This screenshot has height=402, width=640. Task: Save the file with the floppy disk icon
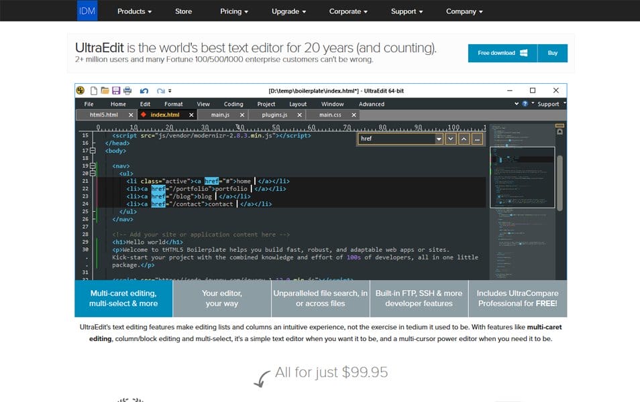[x=116, y=90]
